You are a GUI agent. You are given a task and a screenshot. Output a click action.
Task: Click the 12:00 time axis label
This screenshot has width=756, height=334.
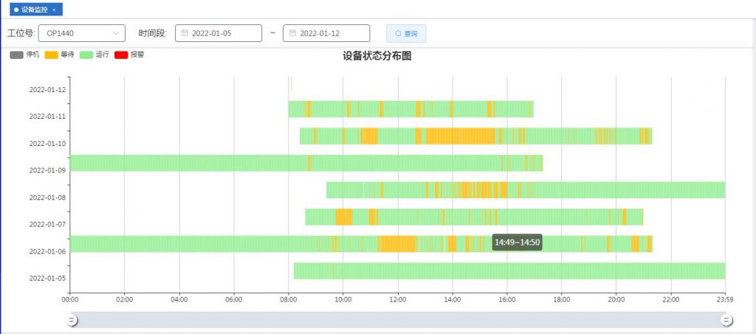[x=398, y=300]
